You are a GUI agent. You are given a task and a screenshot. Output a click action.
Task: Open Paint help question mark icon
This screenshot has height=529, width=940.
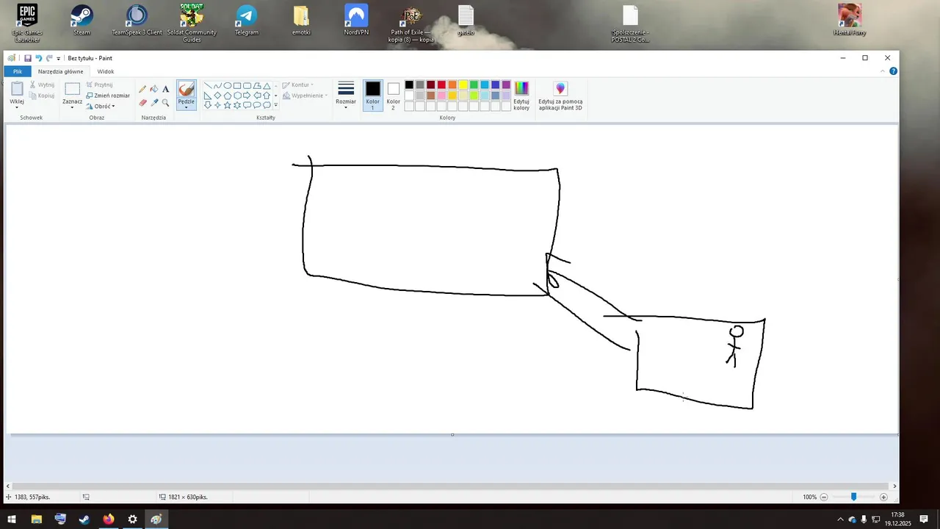pyautogui.click(x=894, y=71)
